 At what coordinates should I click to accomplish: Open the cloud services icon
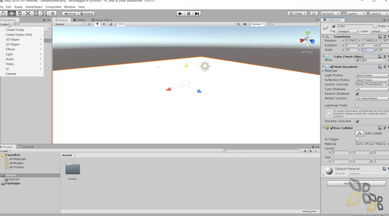click(313, 14)
